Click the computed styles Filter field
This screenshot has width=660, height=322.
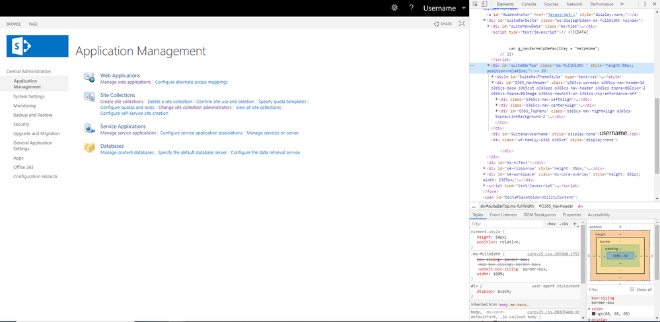click(607, 289)
